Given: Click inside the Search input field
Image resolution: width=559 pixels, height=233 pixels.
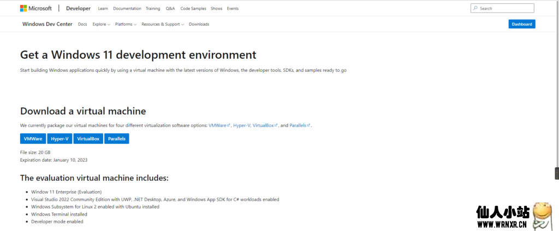Looking at the screenshot, I should (505, 9).
